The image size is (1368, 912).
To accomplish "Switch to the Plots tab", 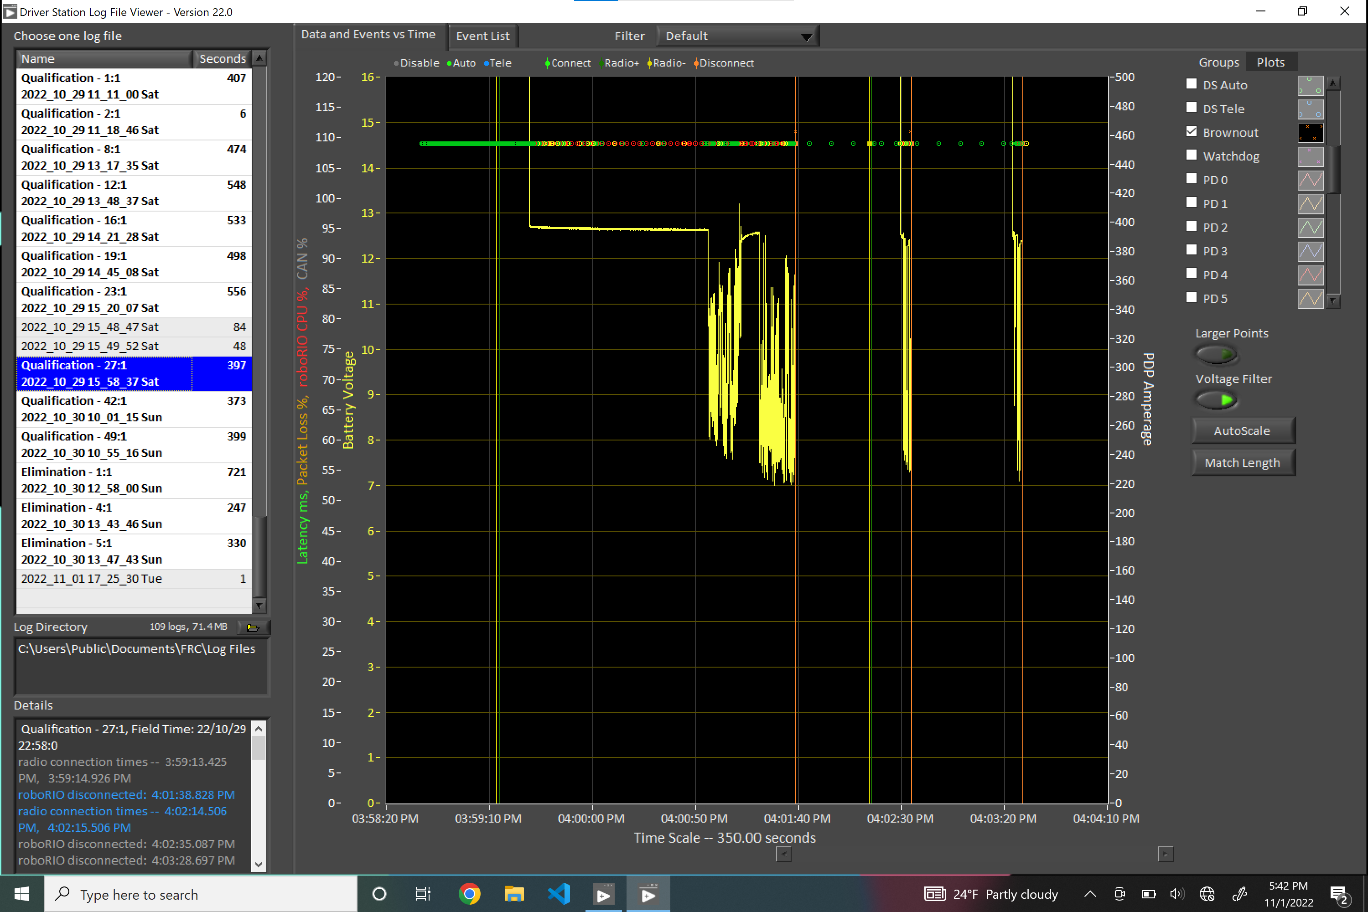I will 1270,62.
